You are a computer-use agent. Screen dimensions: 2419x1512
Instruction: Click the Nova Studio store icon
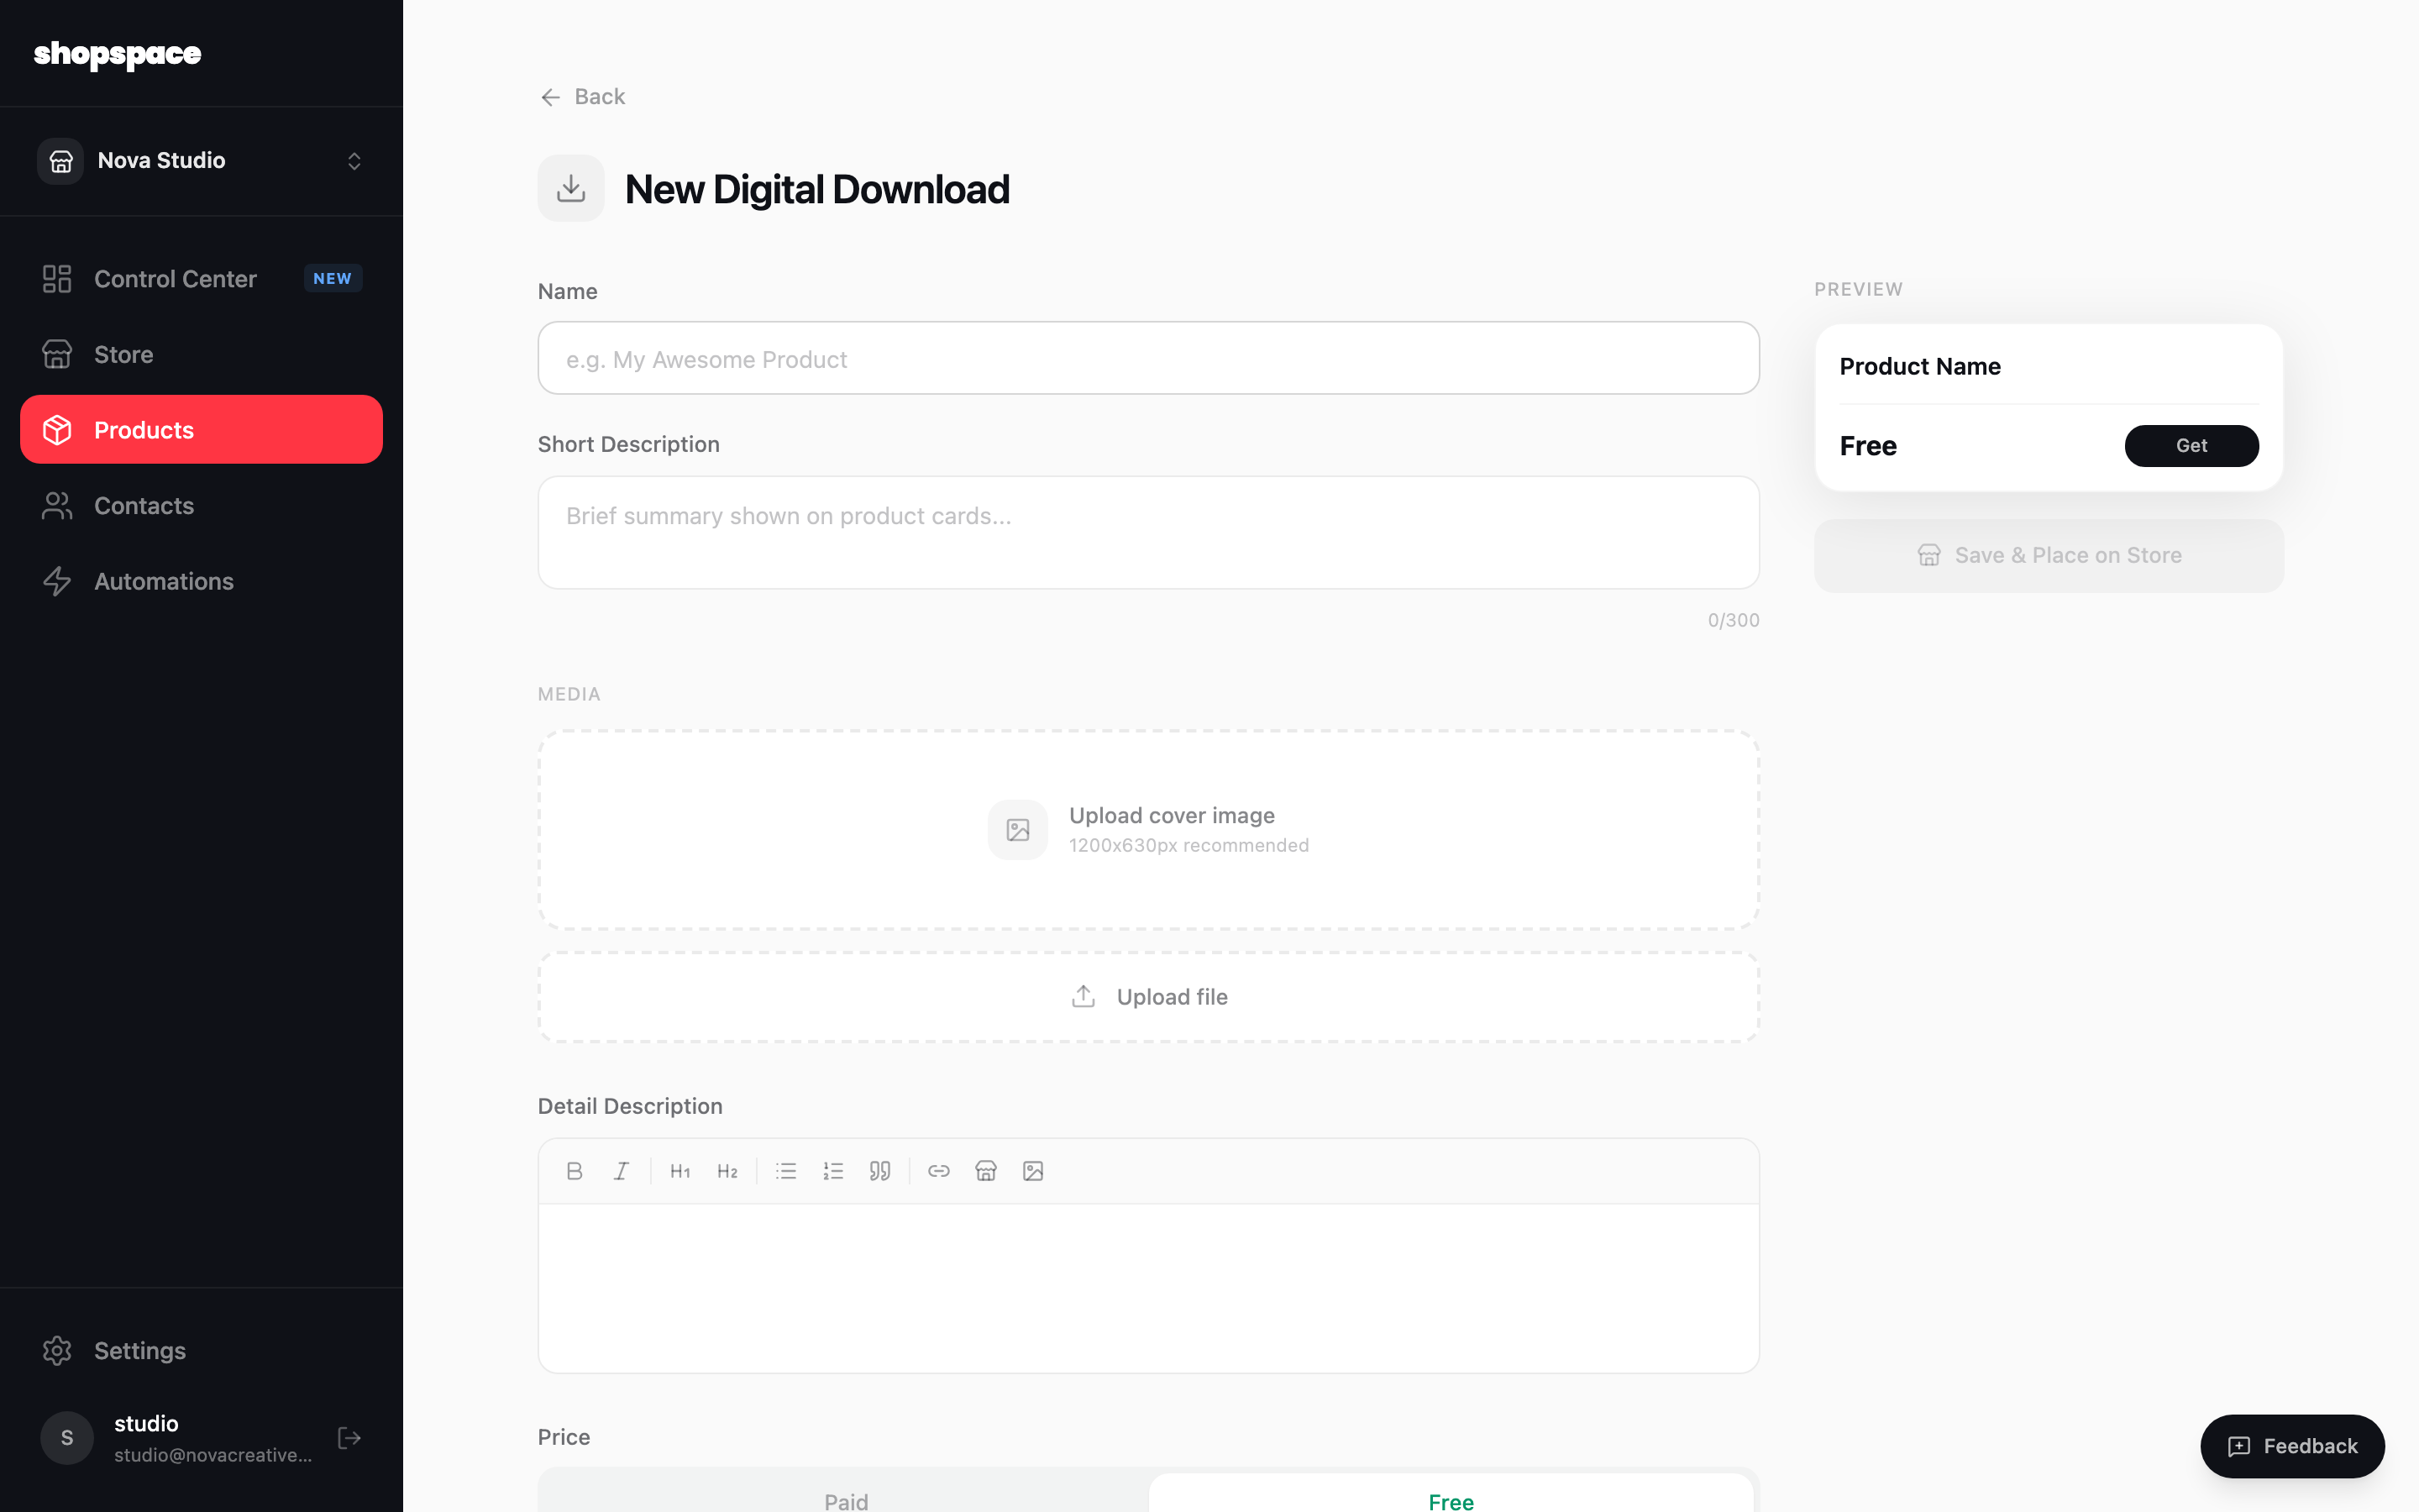60,161
